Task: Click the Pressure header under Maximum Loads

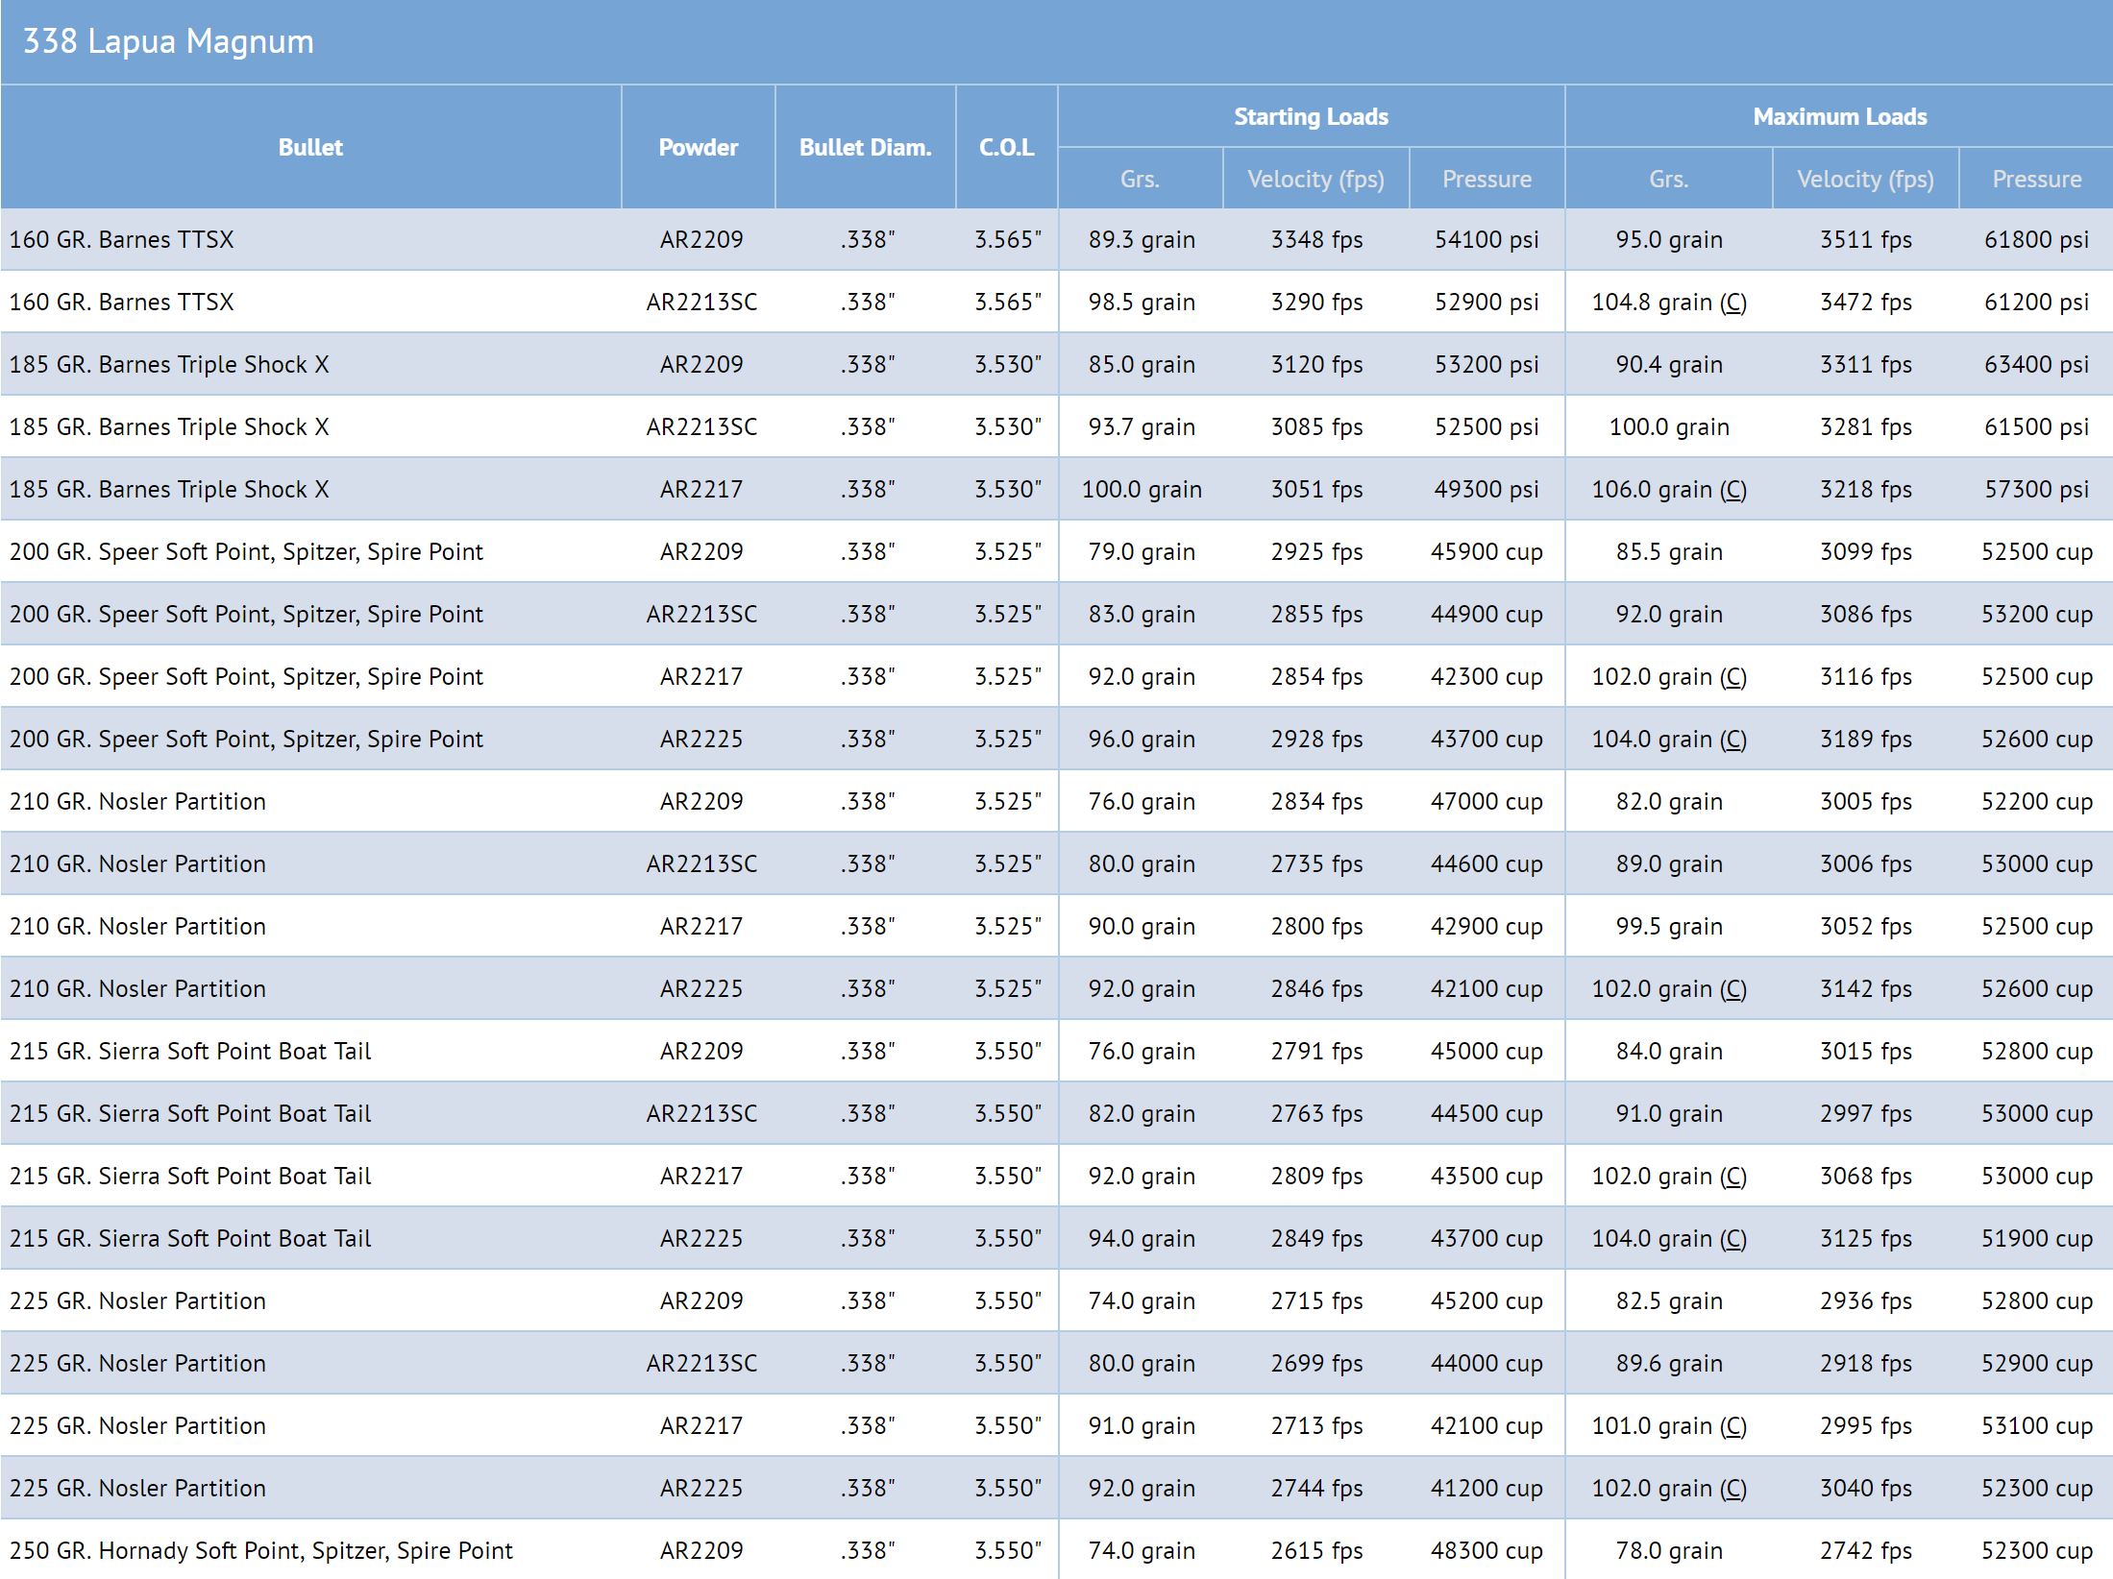Action: (x=2037, y=179)
